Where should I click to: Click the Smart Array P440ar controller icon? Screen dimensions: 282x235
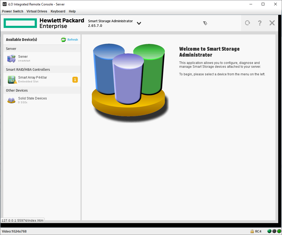pos(12,79)
